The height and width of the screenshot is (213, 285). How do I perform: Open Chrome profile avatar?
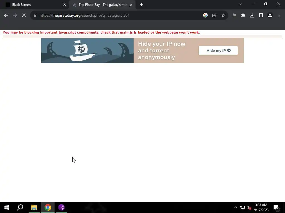(270, 16)
